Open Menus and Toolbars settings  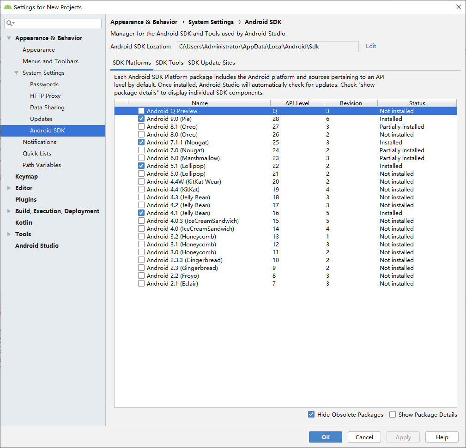50,61
